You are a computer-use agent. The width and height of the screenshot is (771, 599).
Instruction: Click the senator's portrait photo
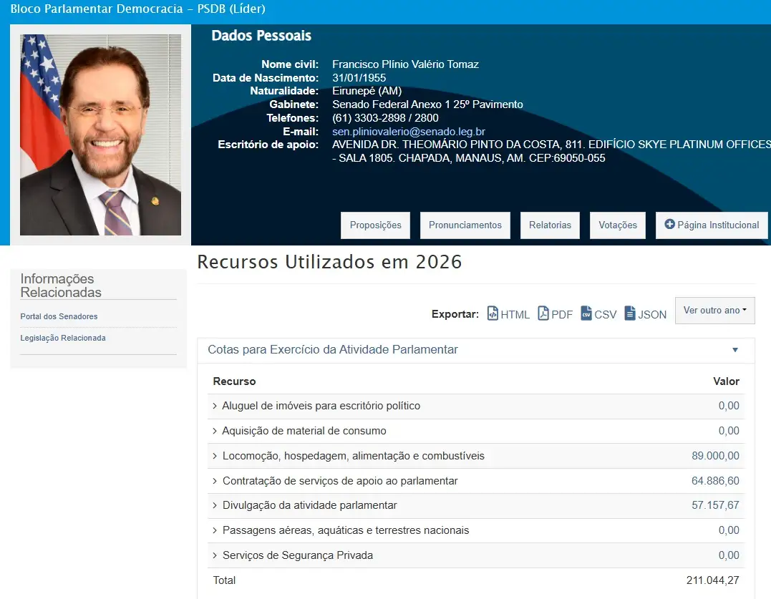[x=100, y=135]
